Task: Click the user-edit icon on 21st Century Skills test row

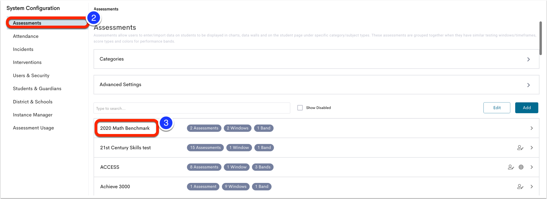Action: coord(520,148)
